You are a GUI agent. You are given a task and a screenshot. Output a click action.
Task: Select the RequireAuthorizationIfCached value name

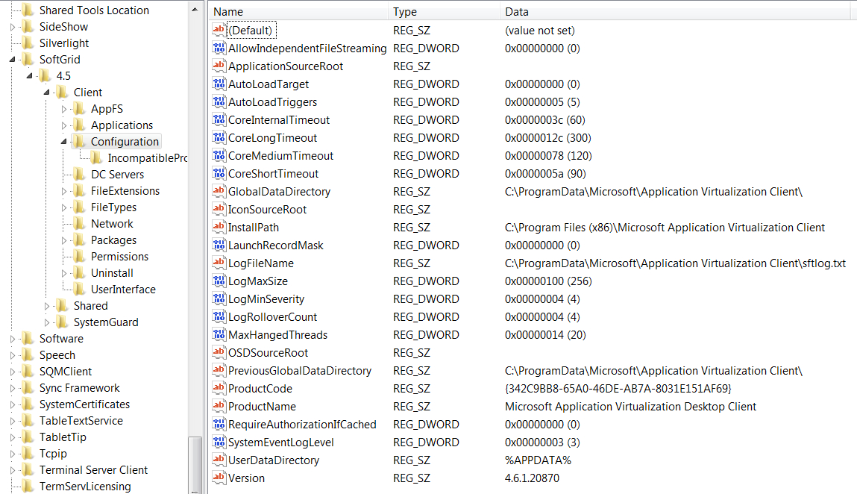(x=302, y=424)
